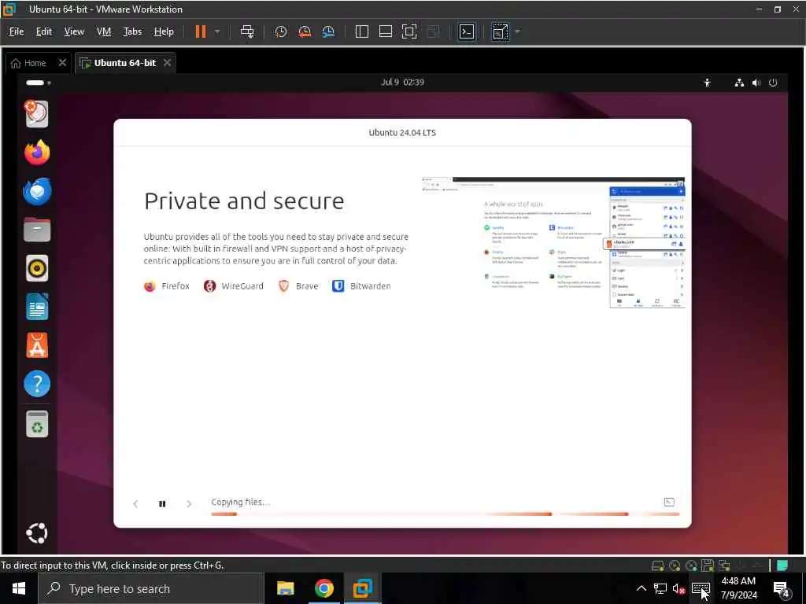The width and height of the screenshot is (806, 604).
Task: Open the Edit menu
Action: [x=44, y=31]
